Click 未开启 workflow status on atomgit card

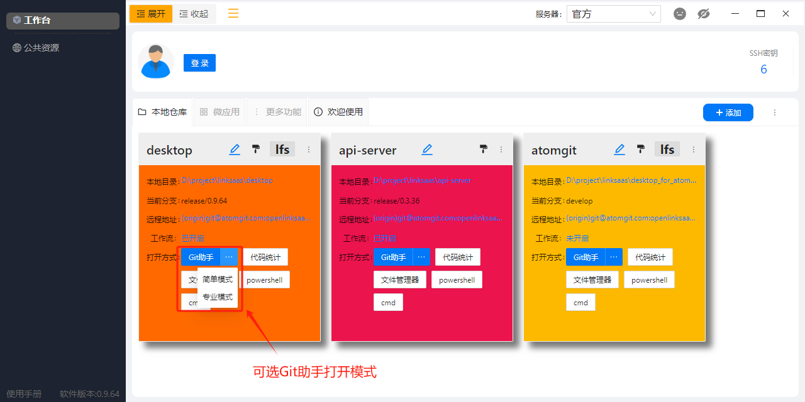pyautogui.click(x=577, y=238)
